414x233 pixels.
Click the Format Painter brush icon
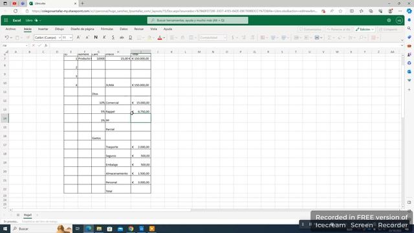tap(28, 38)
